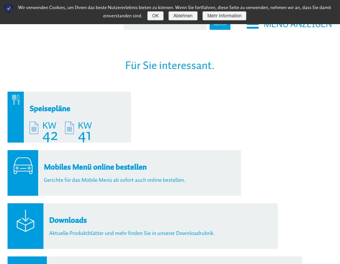
Task: Click the Downloads box arrow icon
Action: pyautogui.click(x=25, y=221)
